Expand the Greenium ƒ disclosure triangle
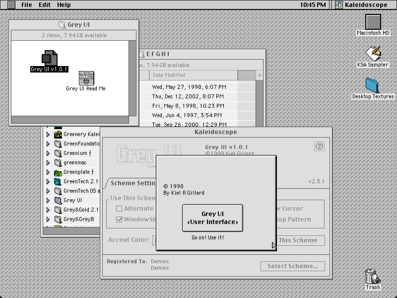This screenshot has height=298, width=397. 48,153
